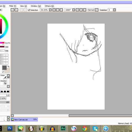Viewport: 132px width, 132px height.
Task: Open Google Chrome from the taskbar
Action: 84,129
